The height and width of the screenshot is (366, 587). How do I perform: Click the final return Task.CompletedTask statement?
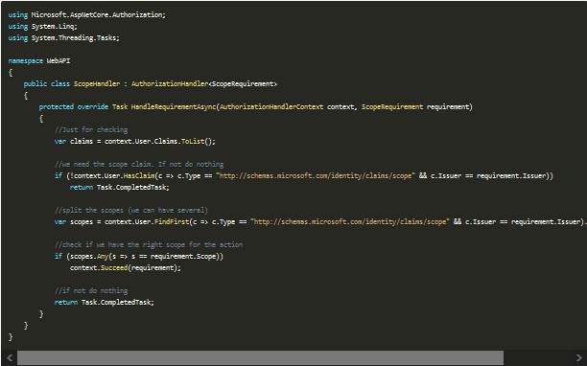click(105, 302)
